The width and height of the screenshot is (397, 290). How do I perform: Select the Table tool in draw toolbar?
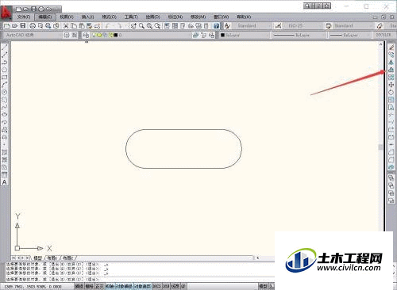tap(5, 174)
